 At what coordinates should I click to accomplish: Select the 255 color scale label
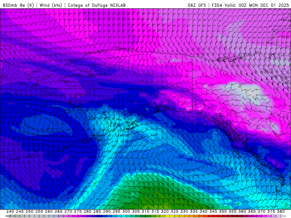click(39, 211)
